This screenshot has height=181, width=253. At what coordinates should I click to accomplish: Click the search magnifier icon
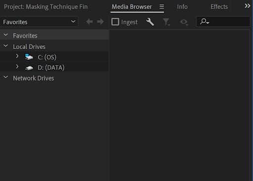(205, 22)
